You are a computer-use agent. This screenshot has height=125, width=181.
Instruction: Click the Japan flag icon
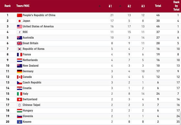point(19,21)
